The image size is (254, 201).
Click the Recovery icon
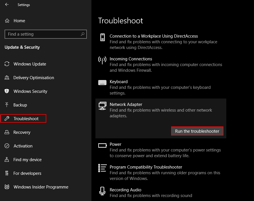7,132
